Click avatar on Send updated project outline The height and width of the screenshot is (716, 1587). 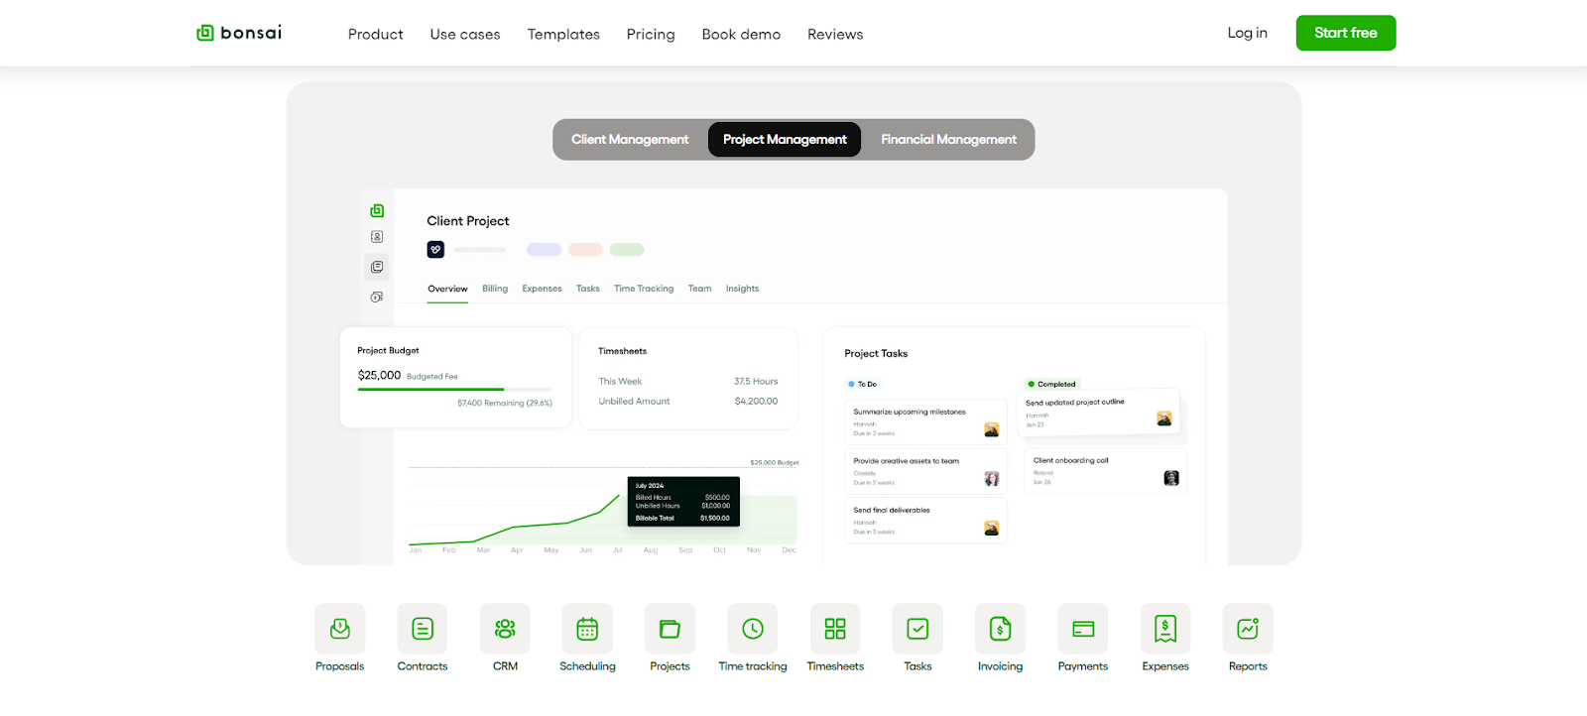click(x=1164, y=419)
